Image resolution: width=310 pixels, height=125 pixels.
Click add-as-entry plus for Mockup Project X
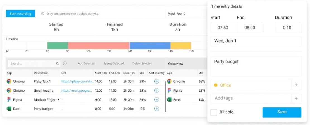tap(157, 100)
